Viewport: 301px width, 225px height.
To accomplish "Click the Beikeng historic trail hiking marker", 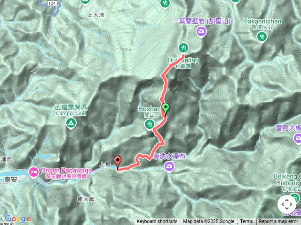I will coord(295,198).
